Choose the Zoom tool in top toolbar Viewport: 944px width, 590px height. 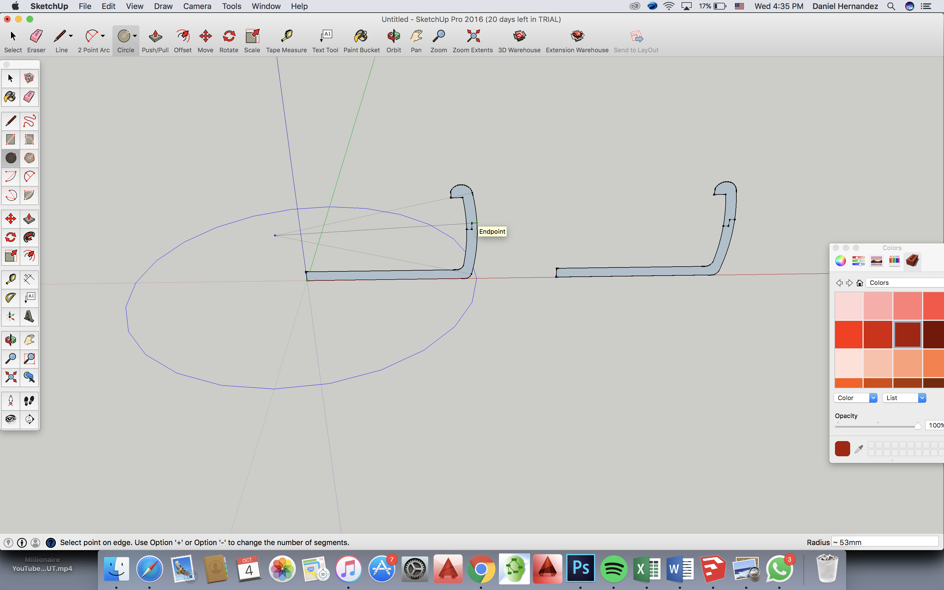(439, 40)
